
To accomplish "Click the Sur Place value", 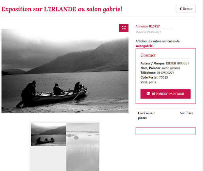I will coord(187,113).
